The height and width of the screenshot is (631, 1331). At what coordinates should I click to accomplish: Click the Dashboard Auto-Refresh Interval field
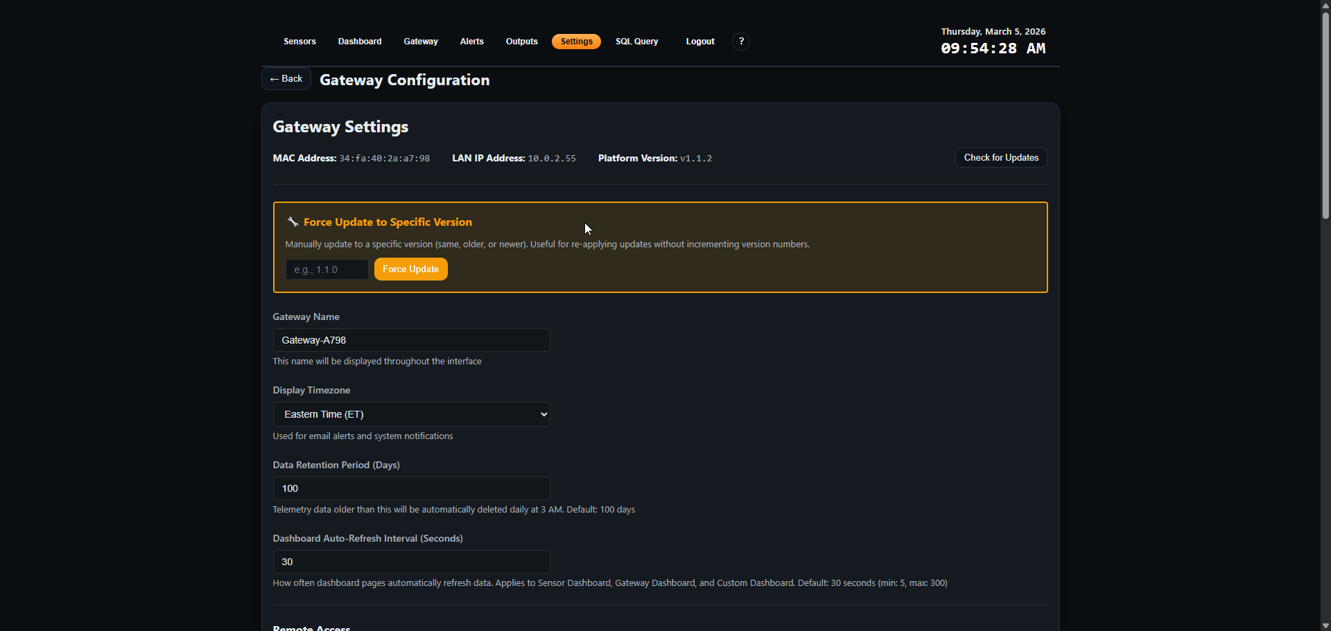[411, 562]
